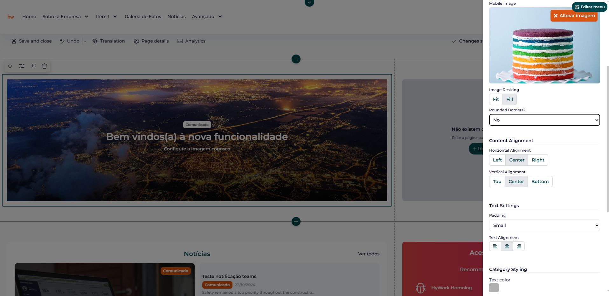Click the Alterar imagem button
The height and width of the screenshot is (296, 609).
click(574, 16)
